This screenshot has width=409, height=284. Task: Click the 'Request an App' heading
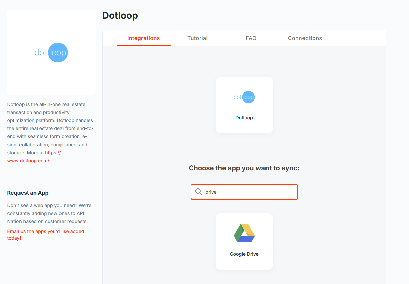tap(28, 193)
